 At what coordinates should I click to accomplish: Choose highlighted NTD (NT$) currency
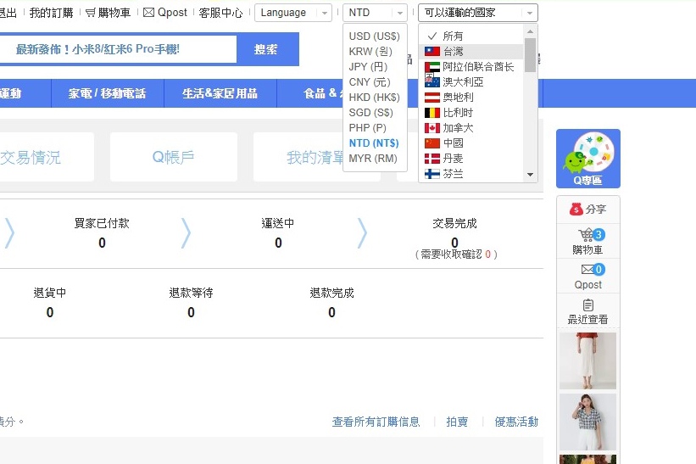point(375,143)
